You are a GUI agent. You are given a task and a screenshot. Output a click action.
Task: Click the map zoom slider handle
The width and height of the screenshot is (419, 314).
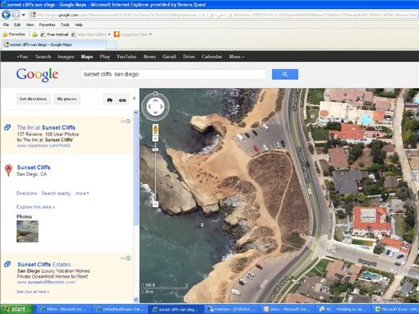pyautogui.click(x=155, y=150)
